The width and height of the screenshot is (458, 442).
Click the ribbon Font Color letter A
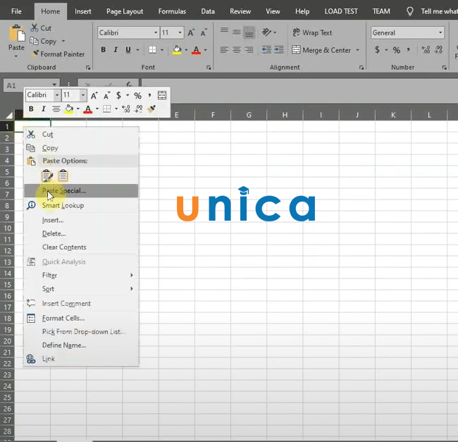(x=196, y=50)
